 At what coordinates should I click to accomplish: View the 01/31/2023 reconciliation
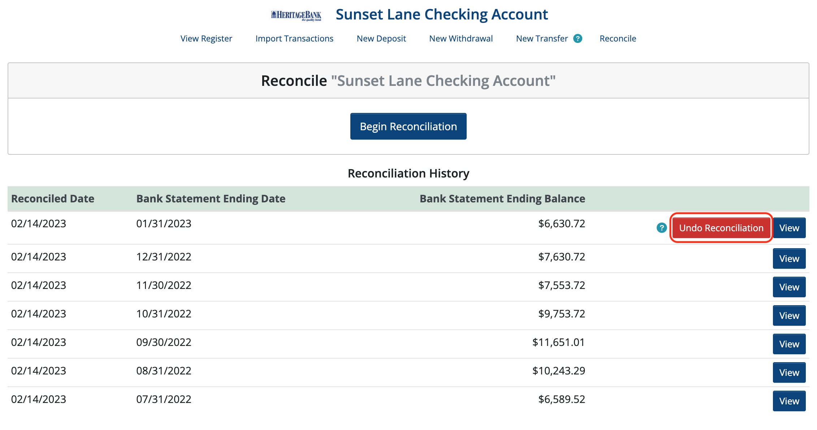pos(789,228)
